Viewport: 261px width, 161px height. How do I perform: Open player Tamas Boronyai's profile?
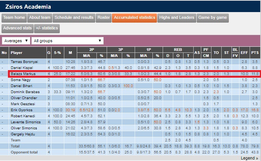(23, 61)
